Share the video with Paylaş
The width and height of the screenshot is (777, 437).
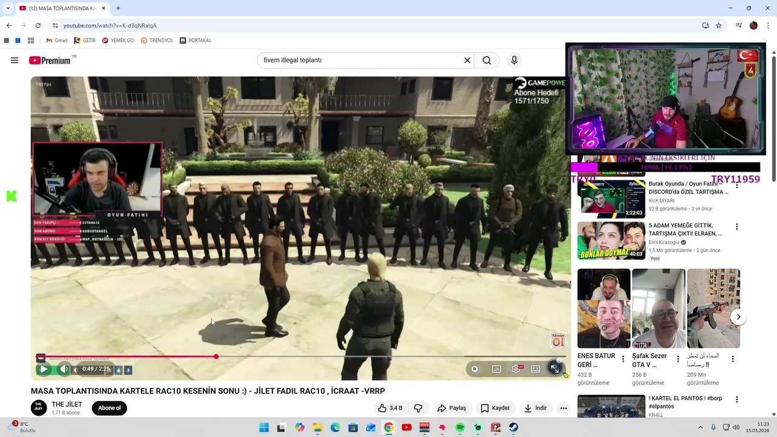(x=452, y=408)
